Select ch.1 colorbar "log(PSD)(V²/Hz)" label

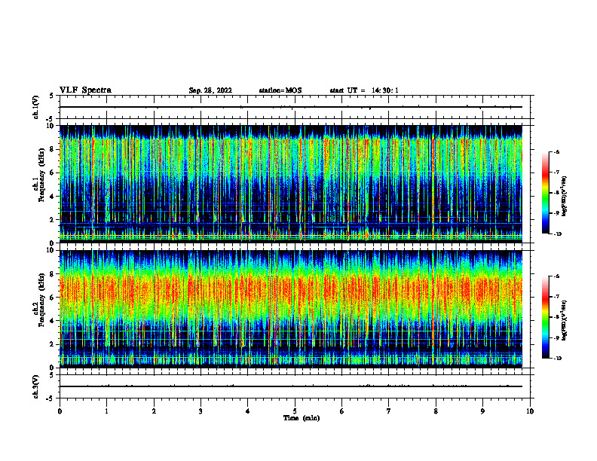pyautogui.click(x=565, y=197)
